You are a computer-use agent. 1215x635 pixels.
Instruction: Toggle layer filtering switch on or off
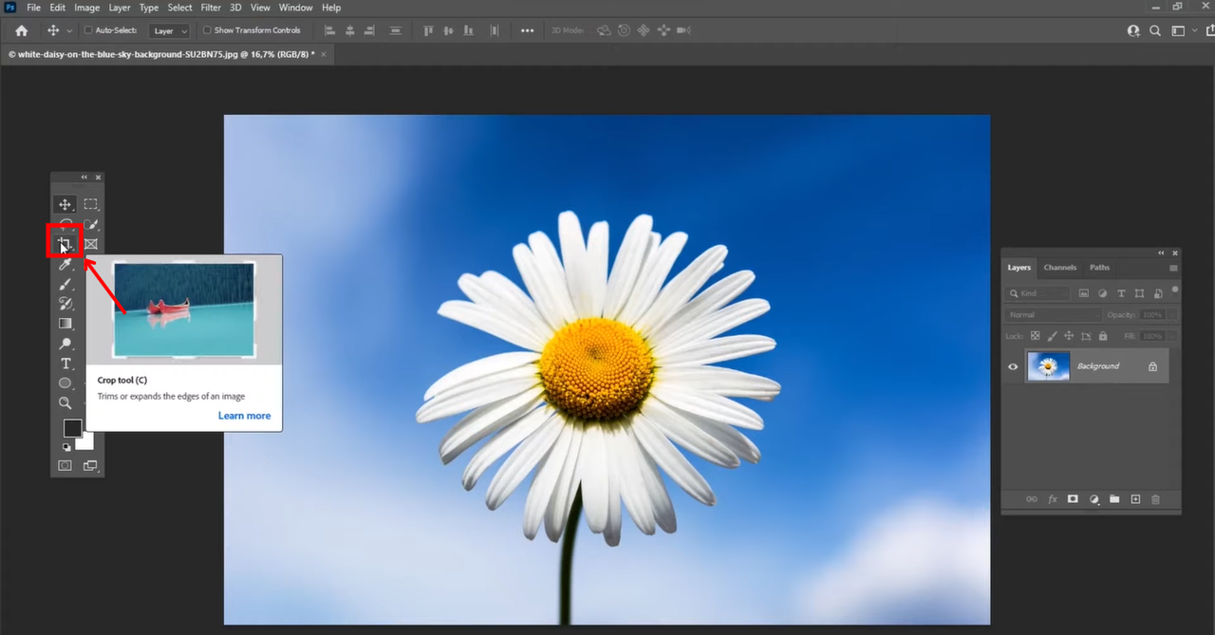[1175, 289]
